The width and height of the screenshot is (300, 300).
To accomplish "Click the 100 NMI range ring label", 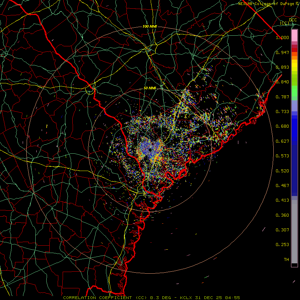I will [x=150, y=26].
